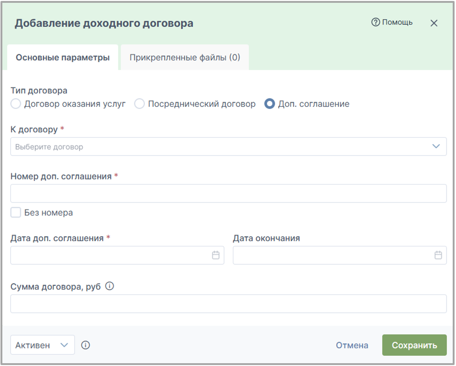Click the Отмена link
The width and height of the screenshot is (456, 366).
pyautogui.click(x=352, y=345)
